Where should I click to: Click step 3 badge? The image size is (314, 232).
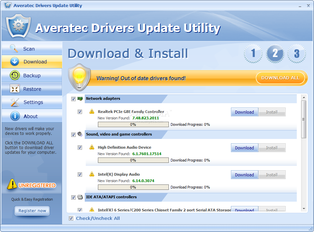tap(296, 53)
